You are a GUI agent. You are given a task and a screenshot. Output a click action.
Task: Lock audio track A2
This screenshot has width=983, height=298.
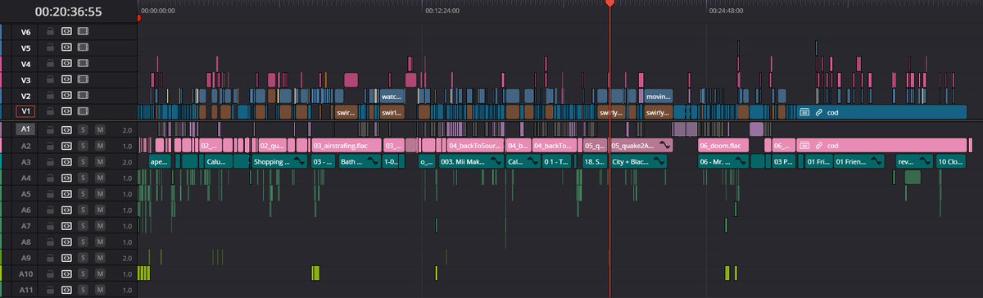50,146
